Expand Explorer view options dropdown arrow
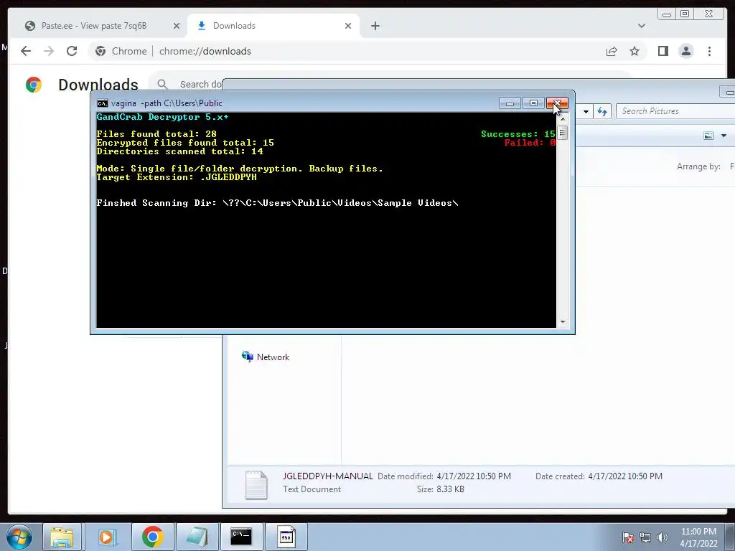This screenshot has width=735, height=551. click(724, 136)
